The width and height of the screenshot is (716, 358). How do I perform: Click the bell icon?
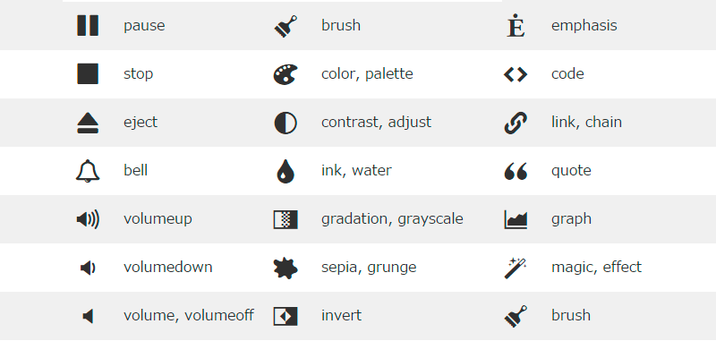pyautogui.click(x=88, y=170)
